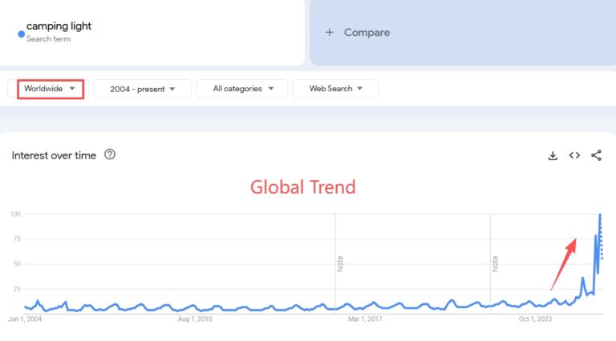Click the plus icon next to Compare

[x=329, y=33]
